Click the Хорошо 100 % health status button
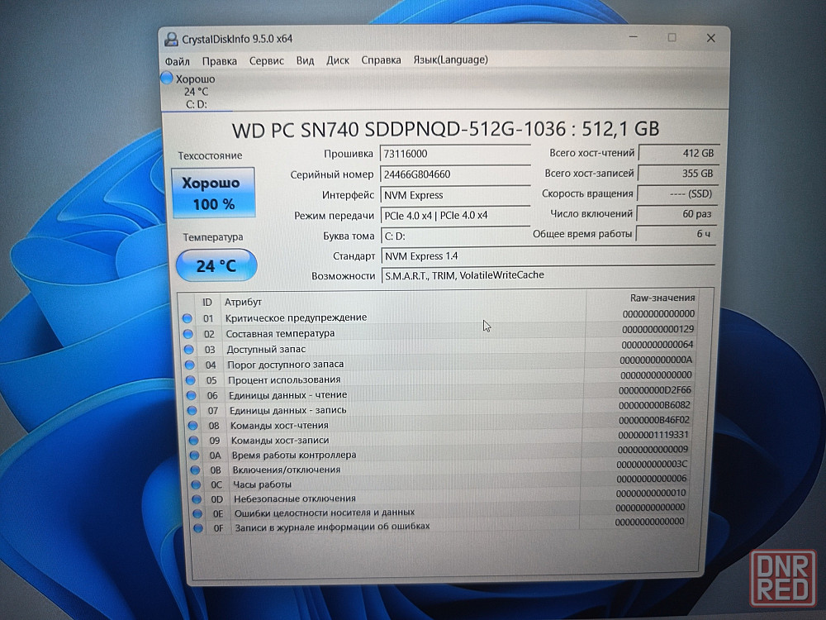The width and height of the screenshot is (826, 620). (213, 193)
